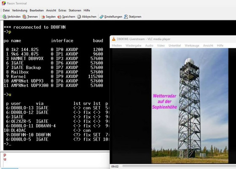Click the 09:02 elapsed time in VLC

tap(115, 166)
